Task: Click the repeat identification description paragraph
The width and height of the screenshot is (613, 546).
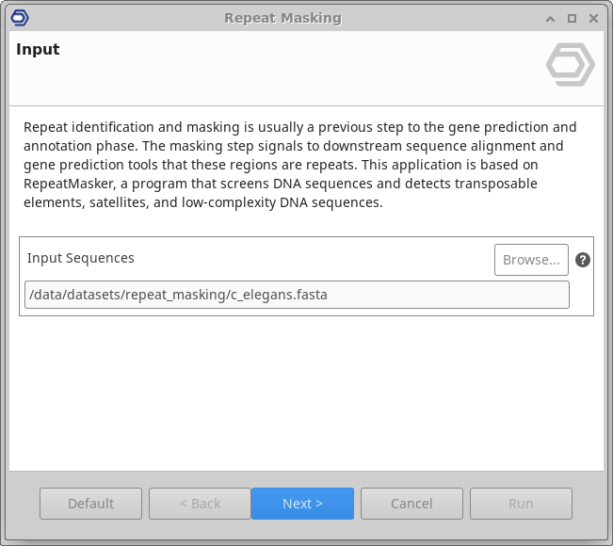Action: (x=299, y=165)
